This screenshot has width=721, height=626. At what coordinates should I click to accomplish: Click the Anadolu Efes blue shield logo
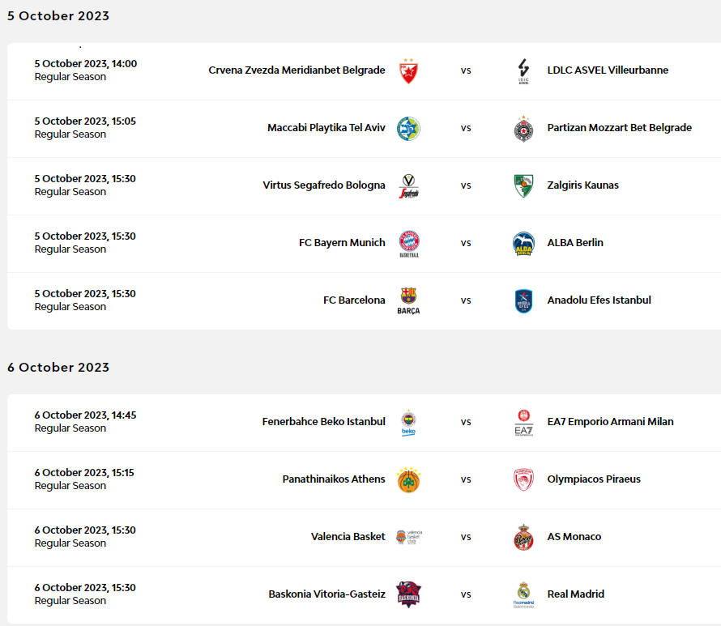(x=523, y=301)
